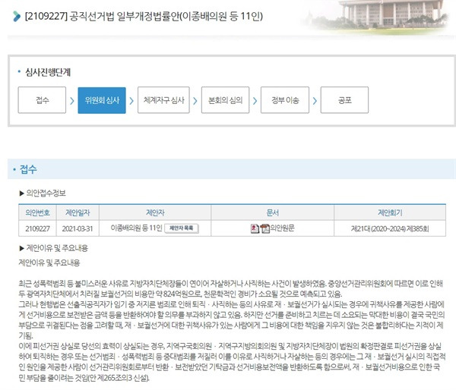Open the 제안자 목록 button
This screenshot has width=456, height=390.
pos(182,228)
